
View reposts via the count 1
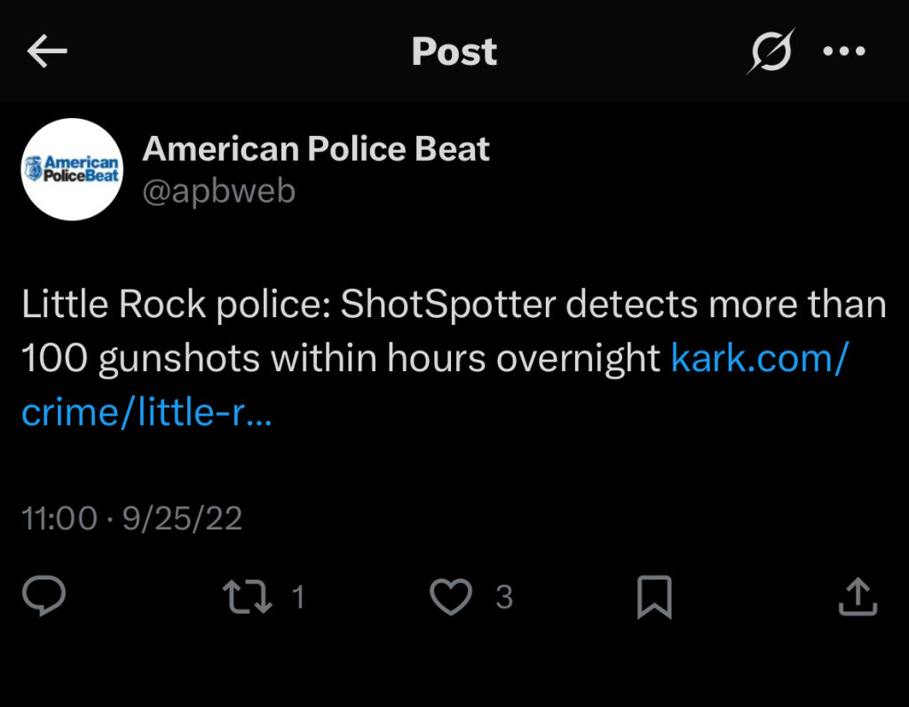coord(298,598)
